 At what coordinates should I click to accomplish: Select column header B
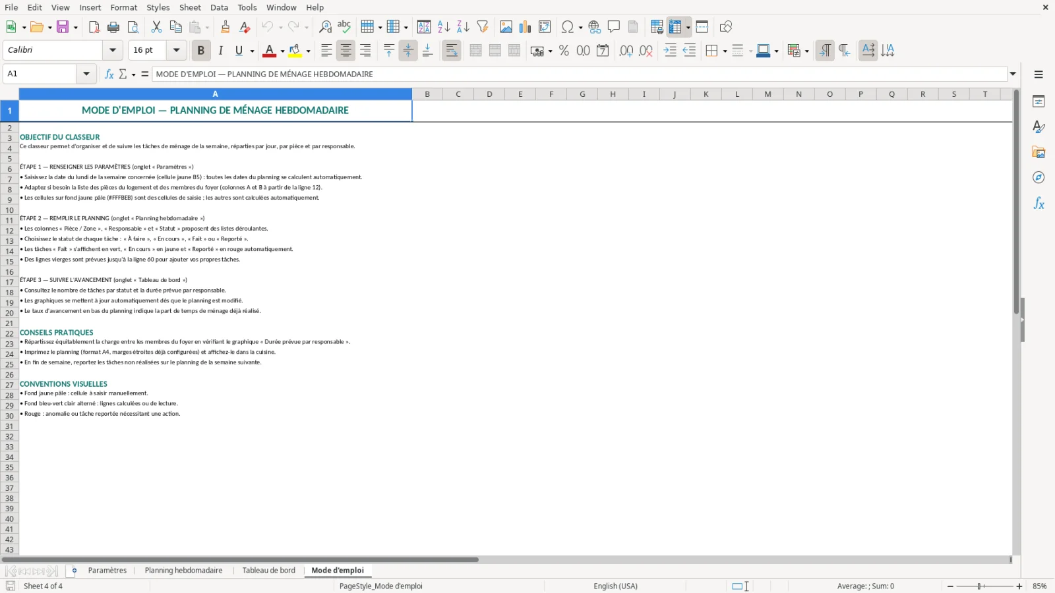(427, 94)
